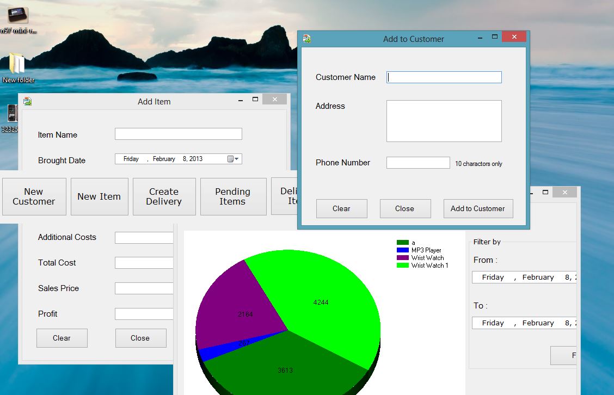
Task: Click the purple Wrist Watch legend swatch
Action: 403,258
